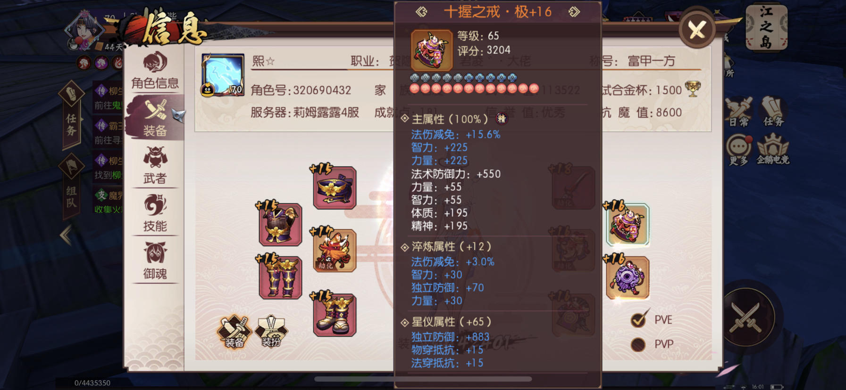The width and height of the screenshot is (846, 390).
Task: Select the +15 leg armor equipment slot
Action: [280, 277]
